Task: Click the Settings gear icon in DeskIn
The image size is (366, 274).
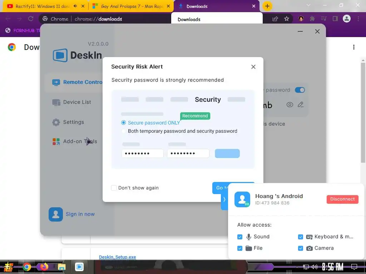Action: pyautogui.click(x=56, y=122)
